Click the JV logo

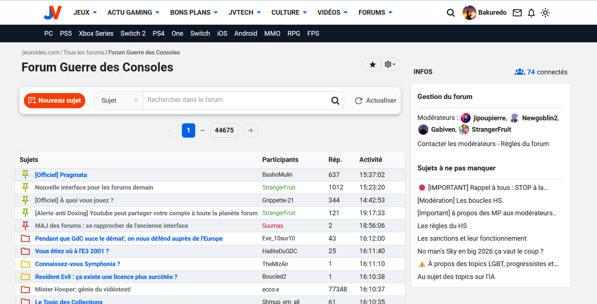coord(53,13)
